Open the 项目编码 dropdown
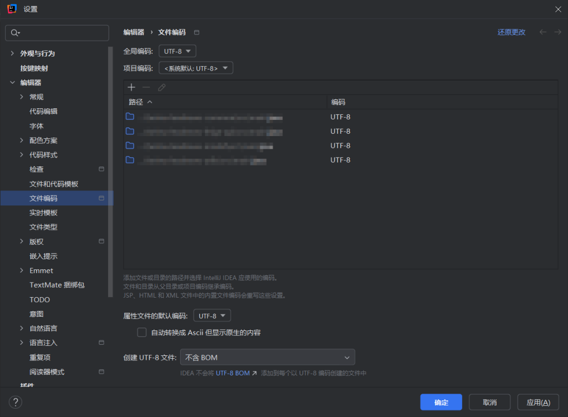Image resolution: width=568 pixels, height=417 pixels. (196, 68)
